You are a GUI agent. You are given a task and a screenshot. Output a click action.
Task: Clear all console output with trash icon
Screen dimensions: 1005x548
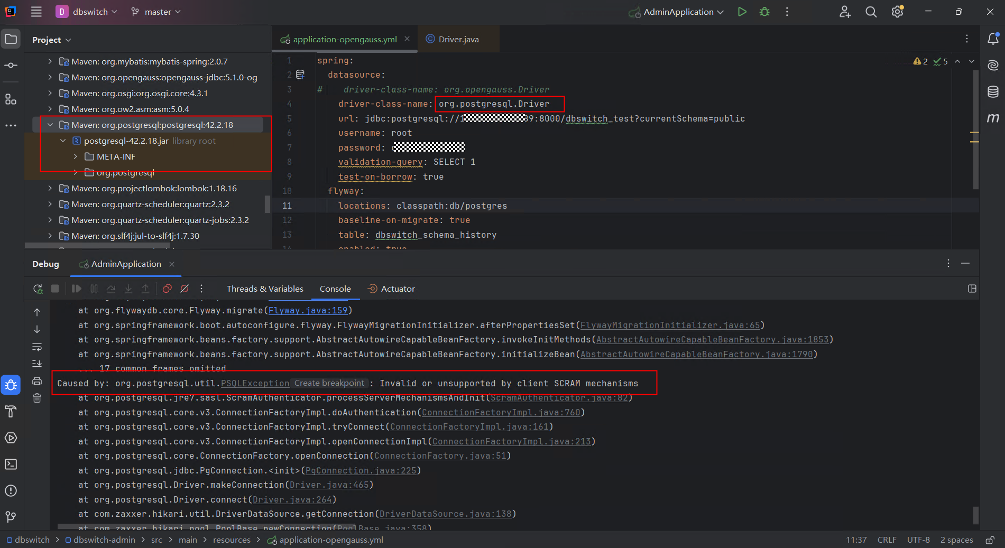point(37,398)
